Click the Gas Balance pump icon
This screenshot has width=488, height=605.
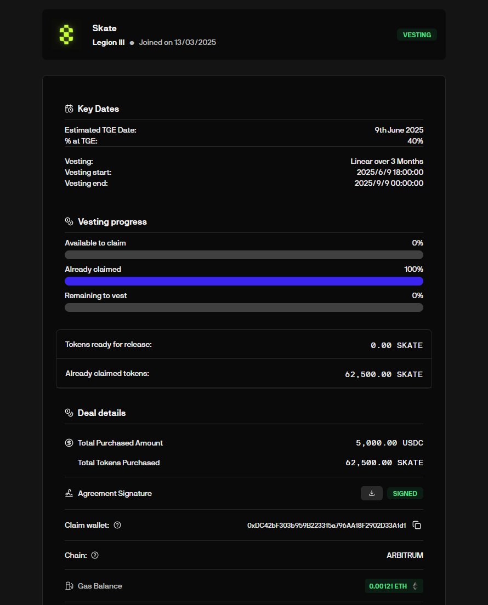pos(69,586)
